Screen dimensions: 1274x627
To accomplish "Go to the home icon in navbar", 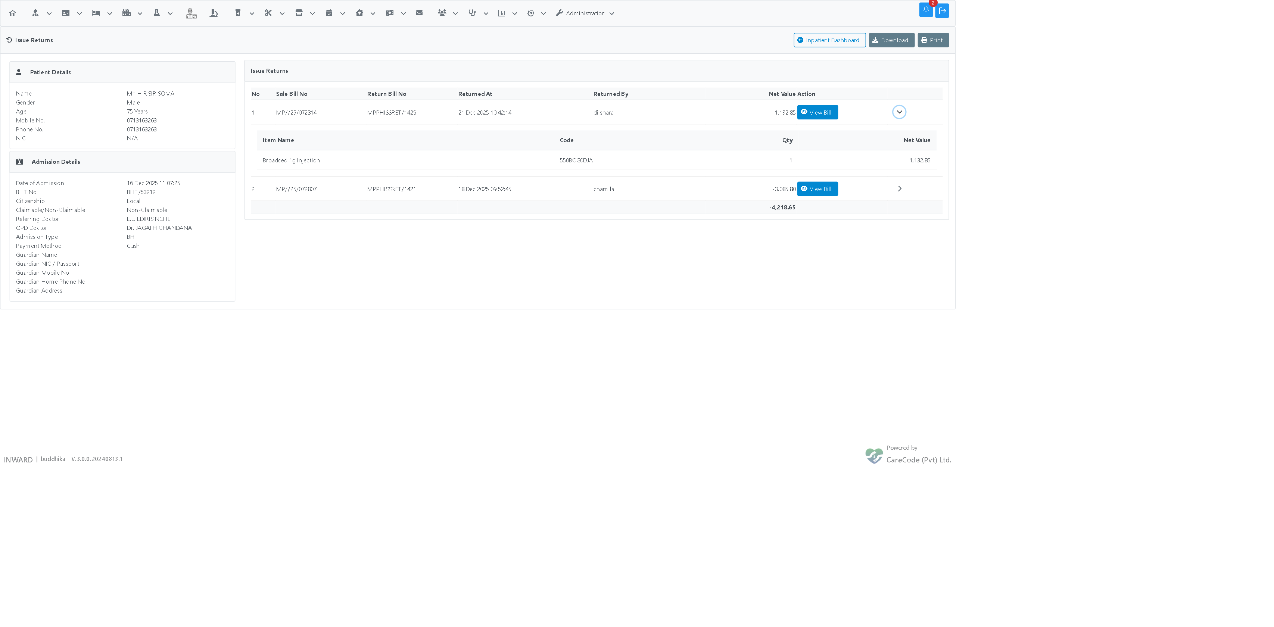I will (x=13, y=13).
